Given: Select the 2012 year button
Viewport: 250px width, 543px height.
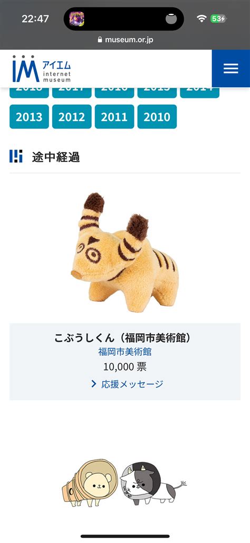Looking at the screenshot, I should click(72, 117).
